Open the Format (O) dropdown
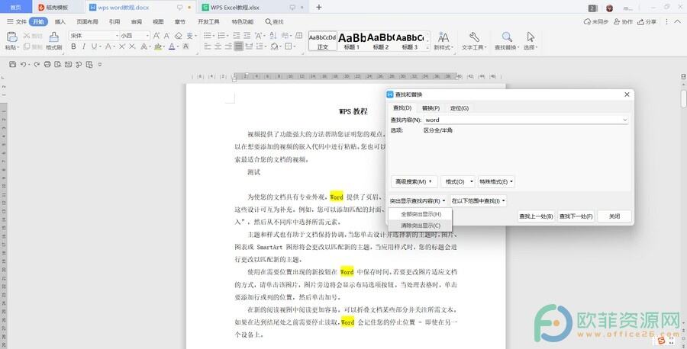This screenshot has height=349, width=687. click(x=457, y=181)
